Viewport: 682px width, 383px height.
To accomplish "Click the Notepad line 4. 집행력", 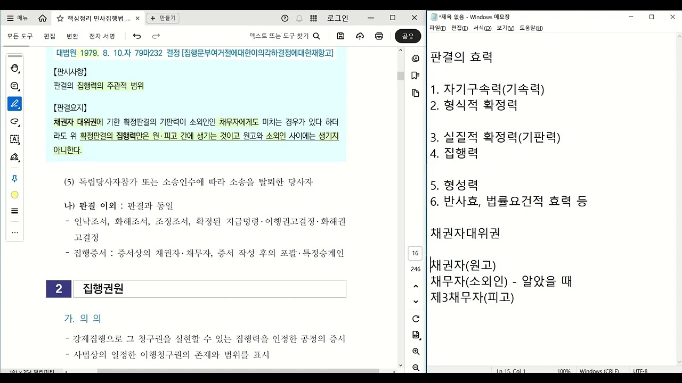I will pyautogui.click(x=454, y=153).
